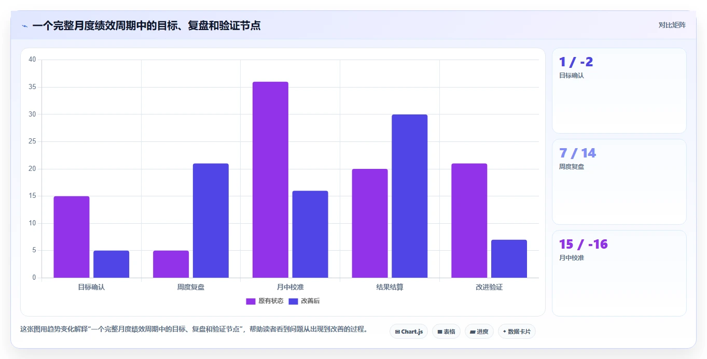Click the purple 结果结算 bar
Screen dimensions: 707x359
pyautogui.click(x=370, y=223)
